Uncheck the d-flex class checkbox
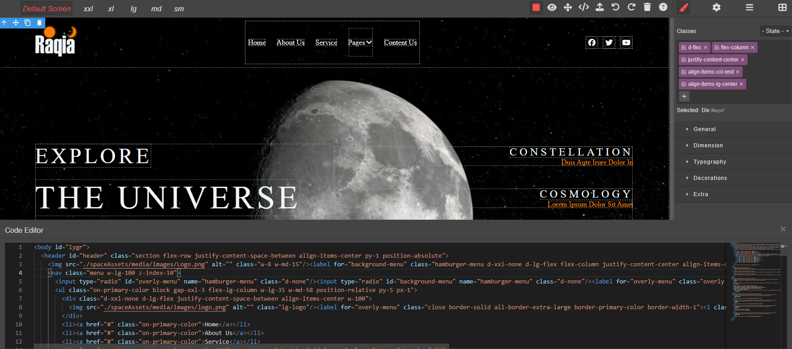This screenshot has height=349, width=792. [684, 47]
